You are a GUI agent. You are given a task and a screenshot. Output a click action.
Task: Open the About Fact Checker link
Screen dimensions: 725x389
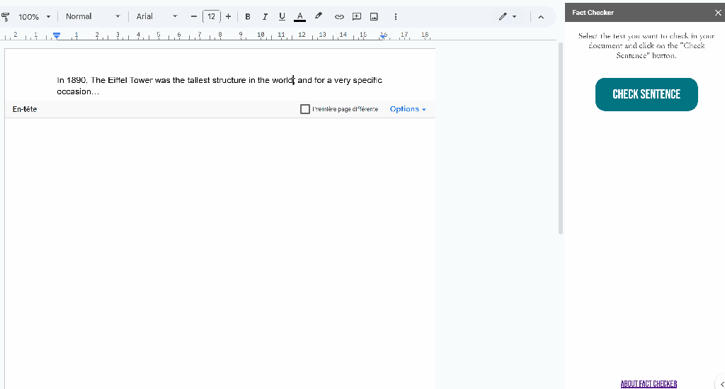(x=649, y=384)
